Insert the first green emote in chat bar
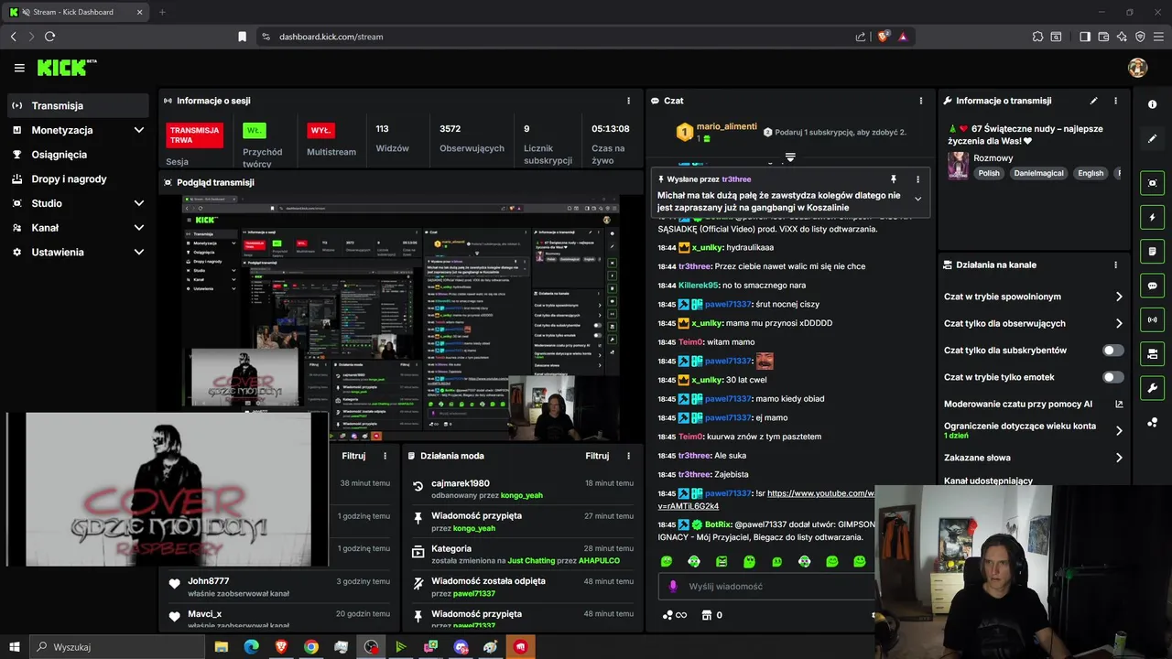Viewport: 1172px width, 659px height. [667, 561]
